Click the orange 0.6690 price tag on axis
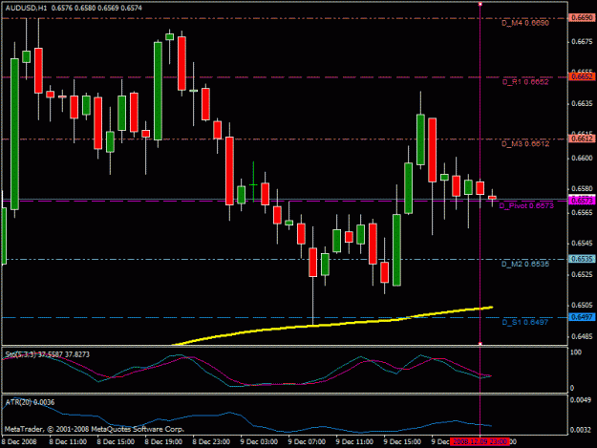Viewport: 597px width, 448px height. tap(582, 17)
